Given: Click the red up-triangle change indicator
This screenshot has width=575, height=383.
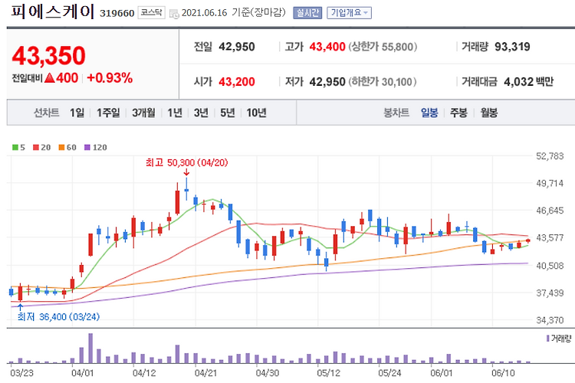Looking at the screenshot, I should 50,77.
